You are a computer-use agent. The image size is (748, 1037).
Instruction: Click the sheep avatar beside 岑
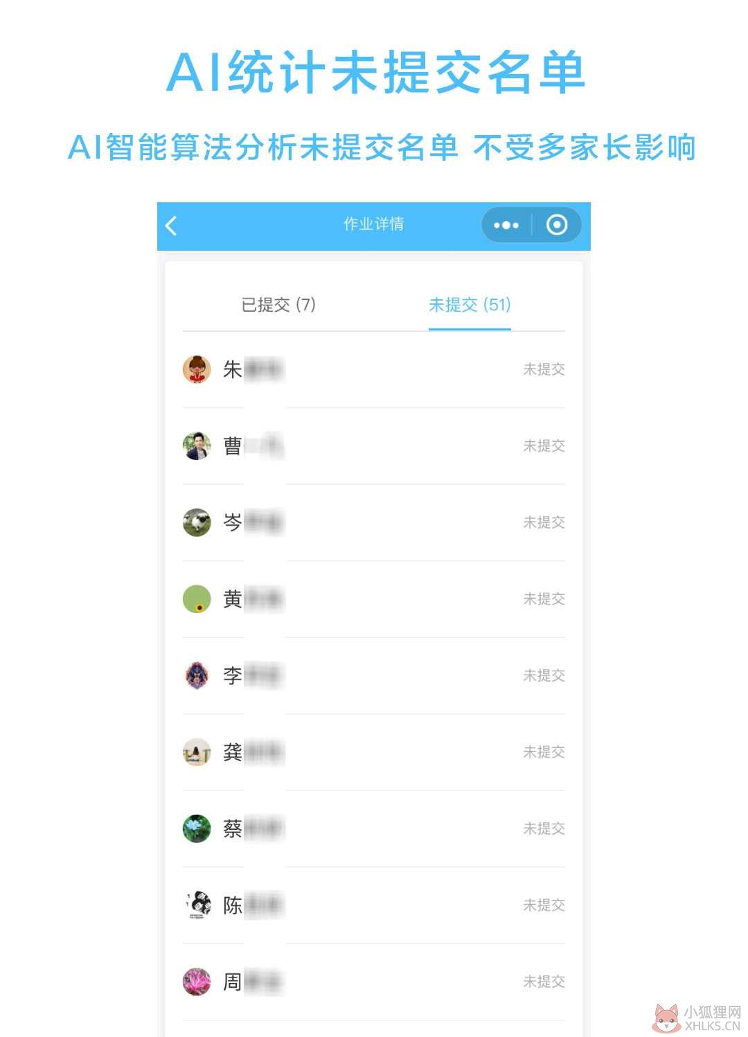tap(197, 522)
